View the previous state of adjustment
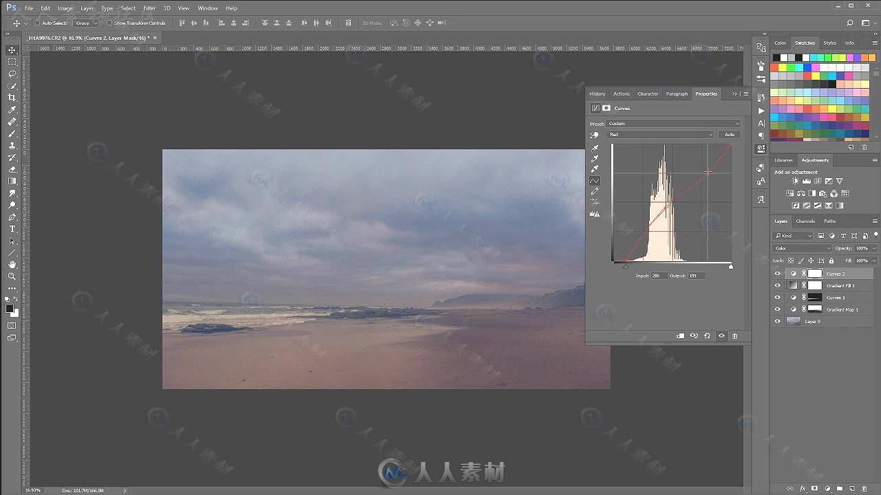This screenshot has width=881, height=495. pos(694,335)
